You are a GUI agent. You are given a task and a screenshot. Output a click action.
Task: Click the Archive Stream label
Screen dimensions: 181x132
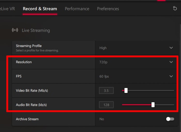[27, 119]
